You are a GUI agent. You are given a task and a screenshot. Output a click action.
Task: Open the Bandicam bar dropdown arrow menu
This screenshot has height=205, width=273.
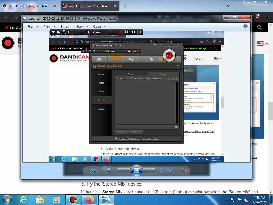pyautogui.click(x=53, y=32)
